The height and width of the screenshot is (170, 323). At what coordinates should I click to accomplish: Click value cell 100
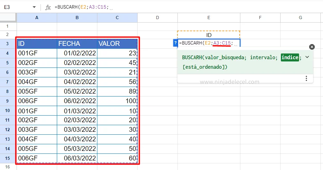(117, 101)
